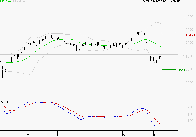Click the 300 MACD scale label
Viewport: 196px width, 137px height.
tap(191, 107)
